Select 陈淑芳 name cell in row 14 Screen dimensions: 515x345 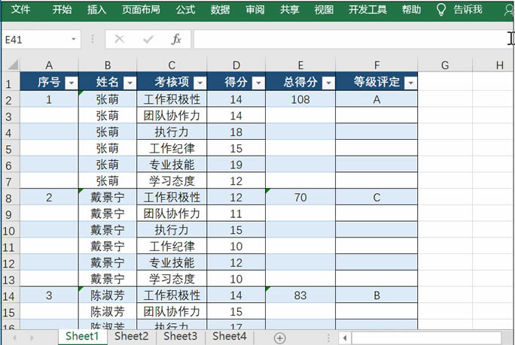pyautogui.click(x=108, y=295)
